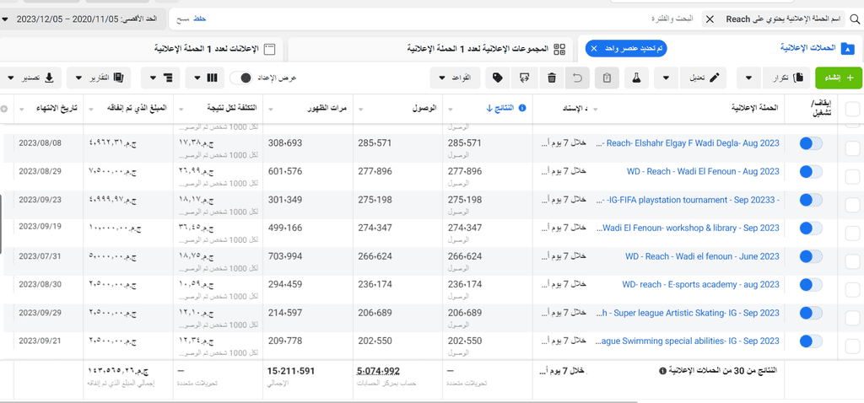Turn off Elshahr Elgay F Wadi Degla campaign
The height and width of the screenshot is (403, 864).
(811, 143)
